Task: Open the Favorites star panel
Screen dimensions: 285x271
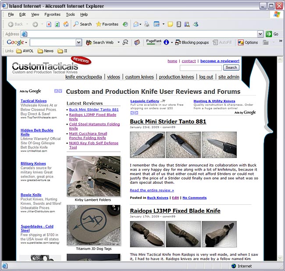Action: 107,24
